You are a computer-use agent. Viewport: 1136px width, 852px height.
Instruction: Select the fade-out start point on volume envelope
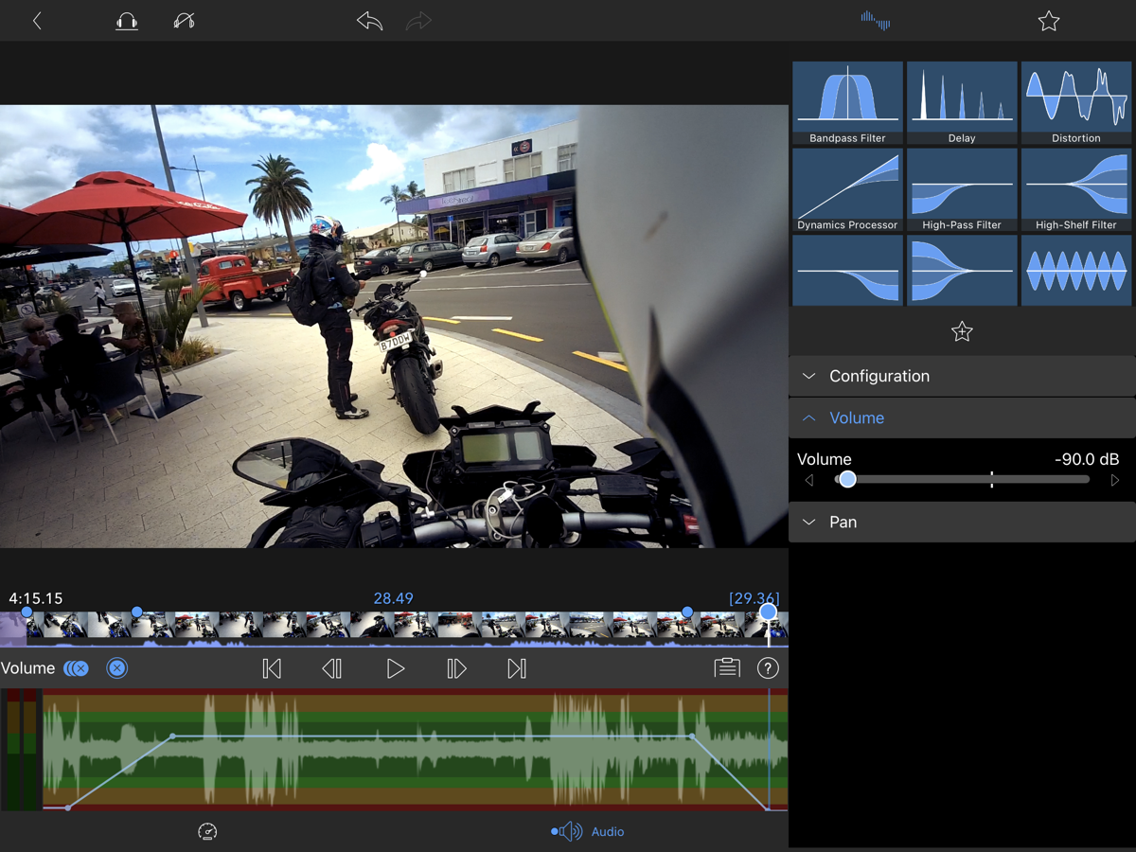(692, 736)
